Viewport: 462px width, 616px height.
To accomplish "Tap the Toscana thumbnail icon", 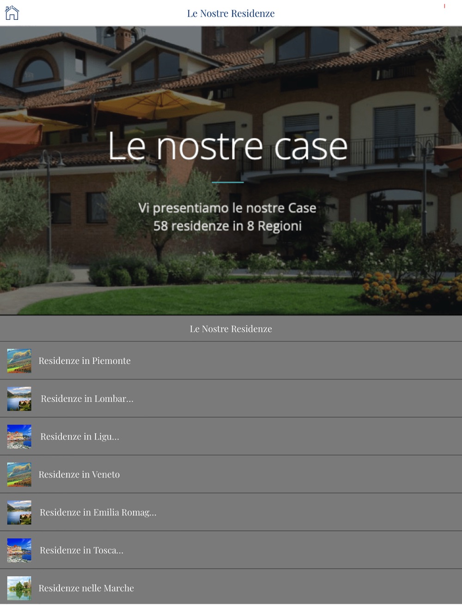I will [x=19, y=550].
